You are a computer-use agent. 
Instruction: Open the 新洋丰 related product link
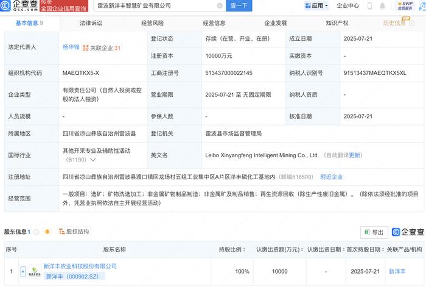click(397, 271)
